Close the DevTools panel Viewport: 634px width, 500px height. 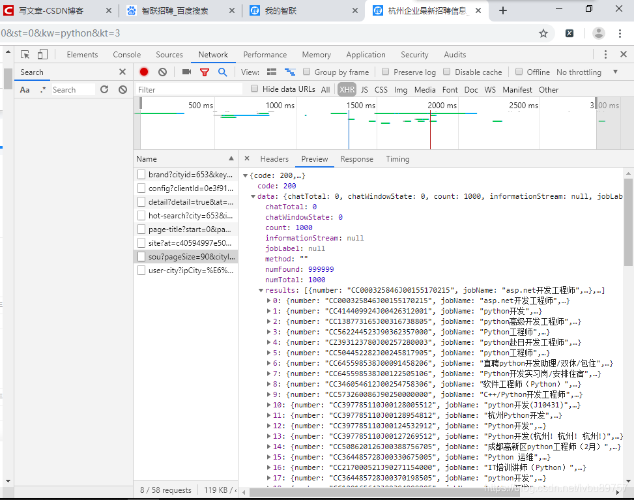coord(624,54)
